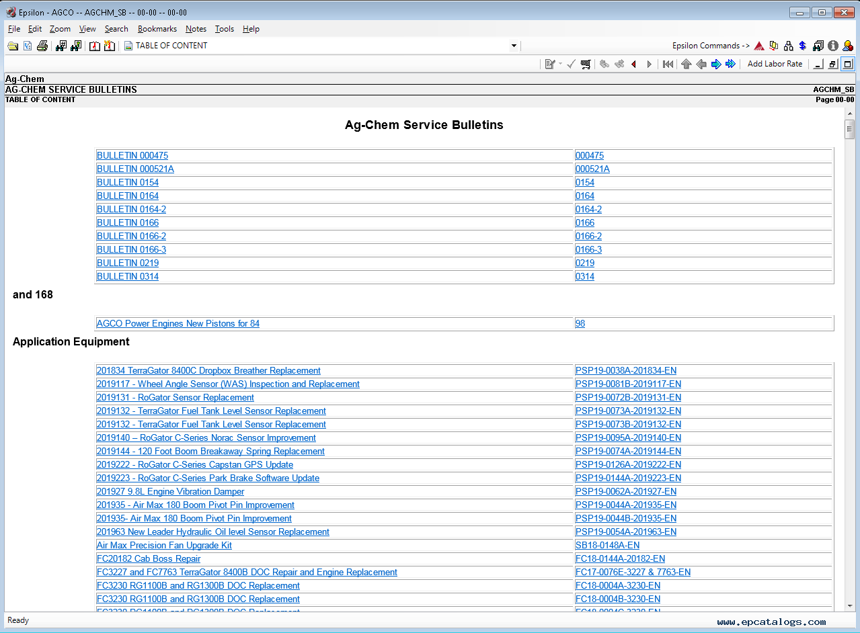
Task: Click the "Ag-Chem Service Bulletins" page title
Action: [424, 125]
